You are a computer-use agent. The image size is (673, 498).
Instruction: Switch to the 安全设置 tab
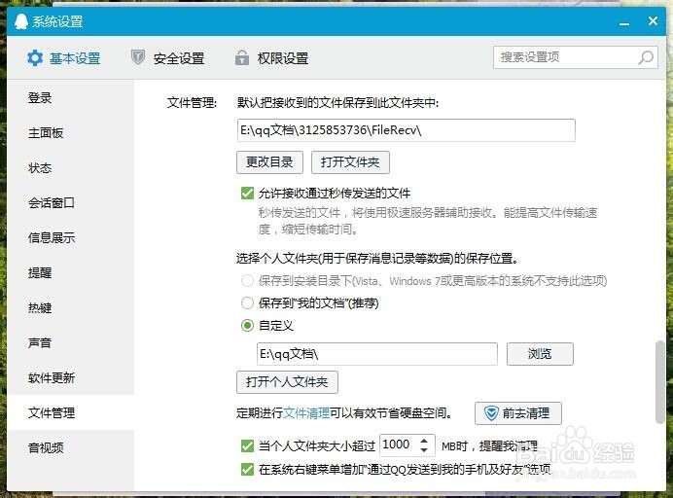168,58
